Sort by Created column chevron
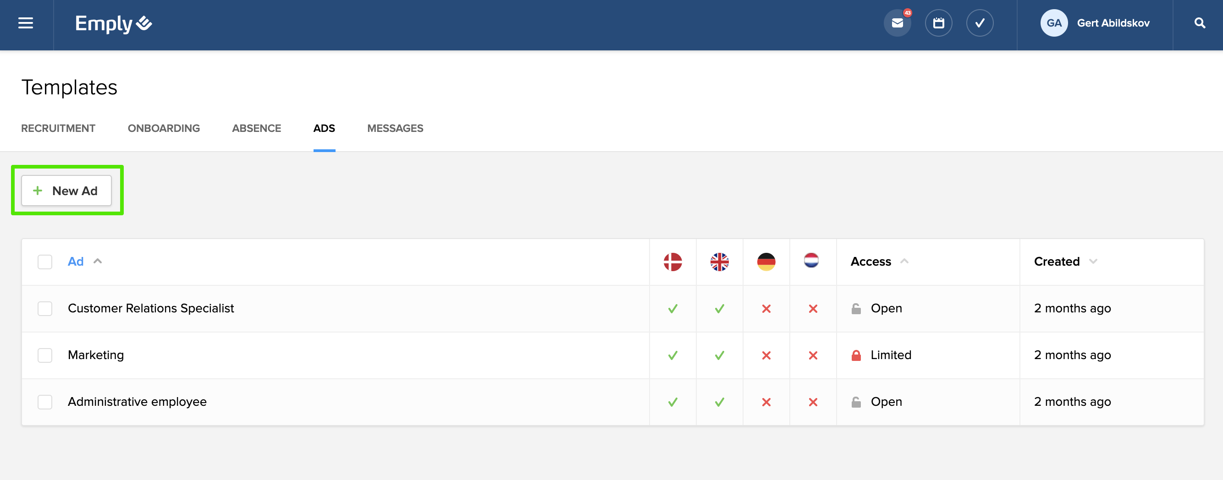This screenshot has width=1223, height=480. pyautogui.click(x=1093, y=262)
